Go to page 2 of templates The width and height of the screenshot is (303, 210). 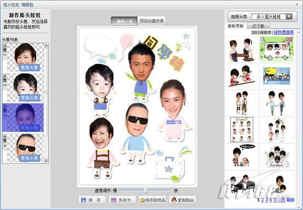(263, 200)
